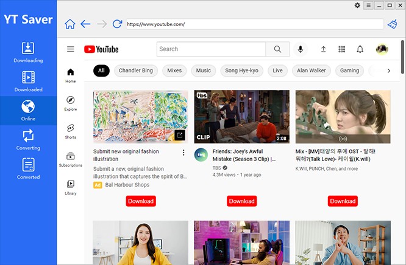Image resolution: width=406 pixels, height=265 pixels.
Task: Select the Online browser section
Action: [x=28, y=111]
